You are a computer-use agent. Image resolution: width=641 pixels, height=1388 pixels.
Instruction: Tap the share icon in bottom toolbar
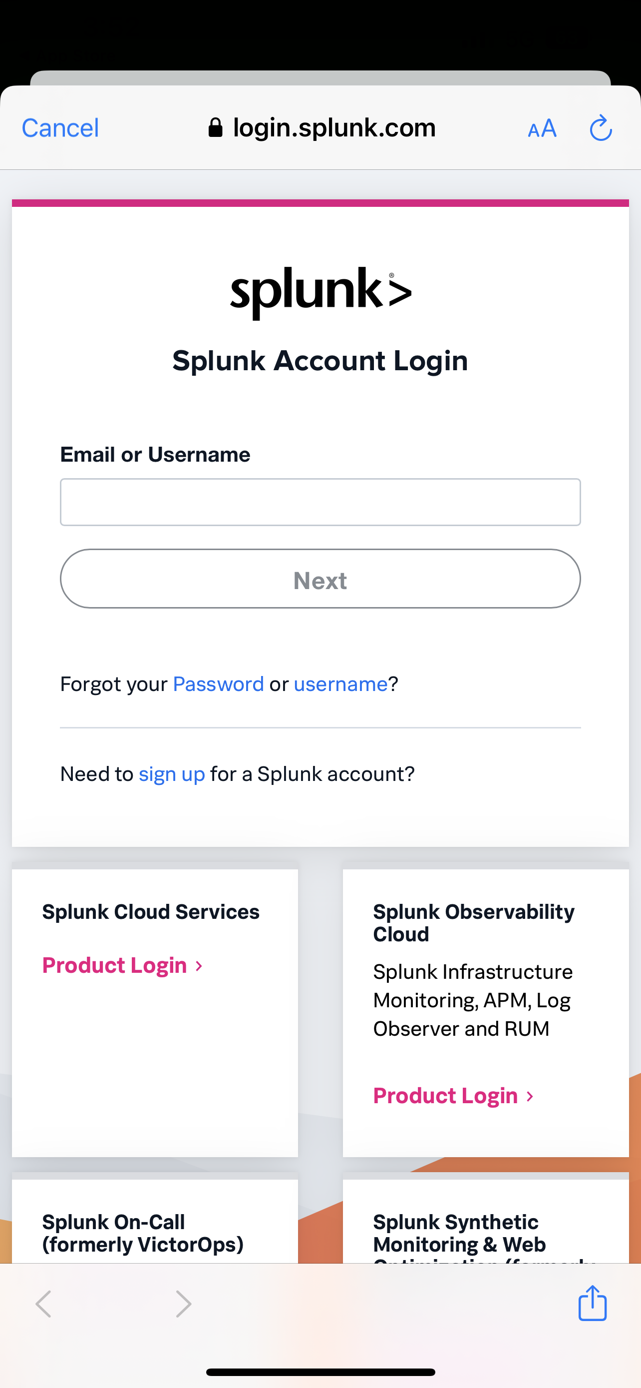(593, 1303)
